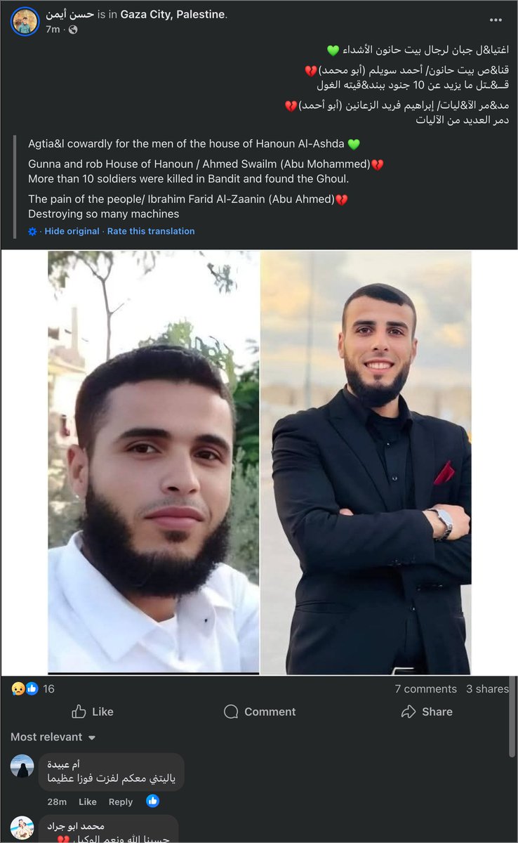Open the right photo of man in black suit
518x843 pixels.
(366, 462)
